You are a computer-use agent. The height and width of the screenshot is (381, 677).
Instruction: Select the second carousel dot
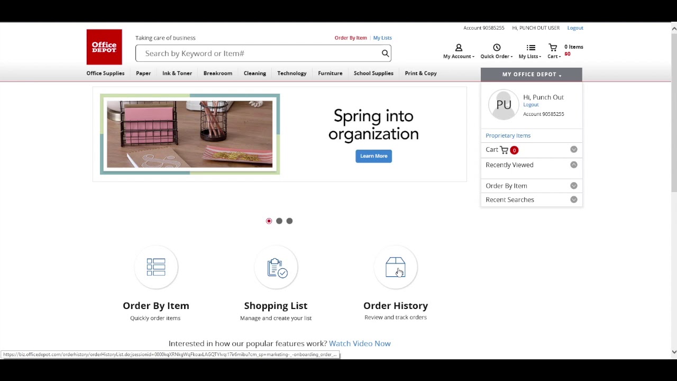(279, 221)
